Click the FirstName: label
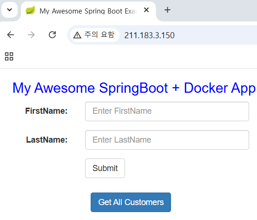The width and height of the screenshot is (257, 220). (46, 111)
